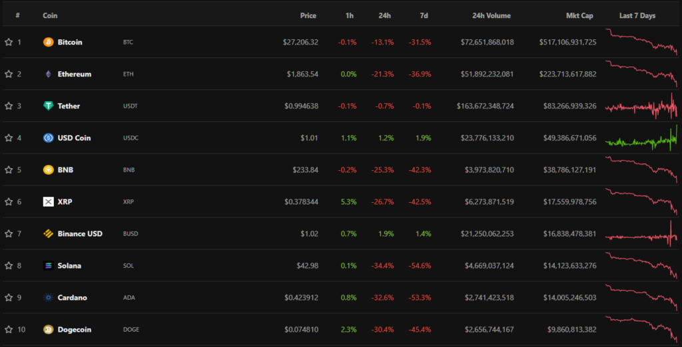Click the Bitcoin logo icon

(x=48, y=42)
